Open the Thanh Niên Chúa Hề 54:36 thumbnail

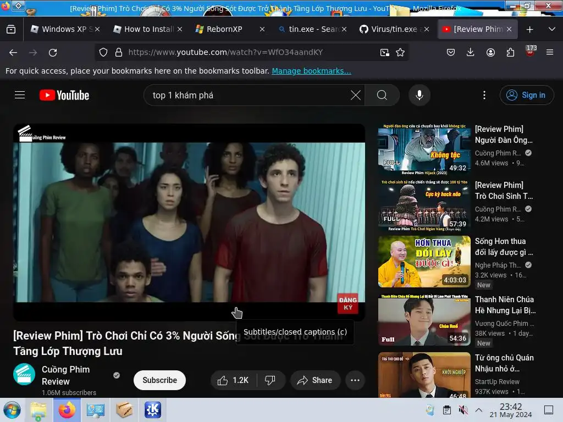[424, 320]
